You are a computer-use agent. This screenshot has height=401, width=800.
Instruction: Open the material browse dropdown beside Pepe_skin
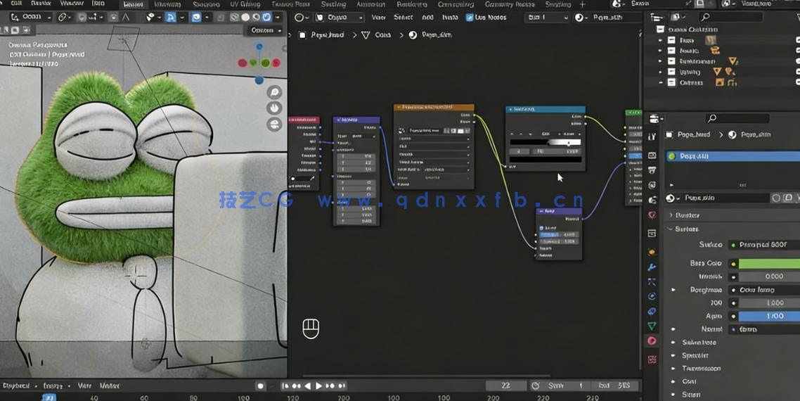[673, 198]
